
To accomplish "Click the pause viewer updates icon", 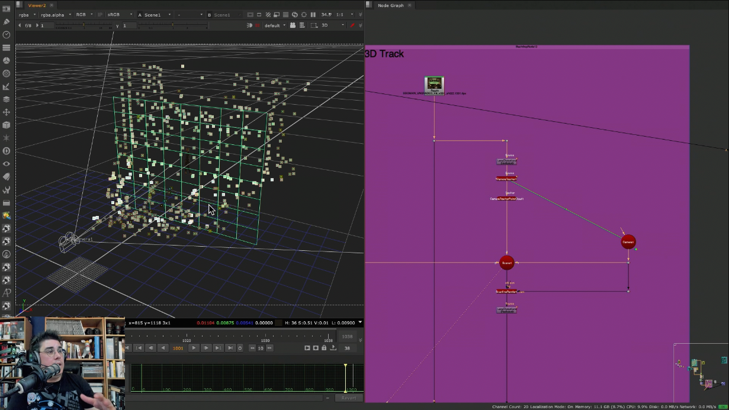I will (313, 15).
